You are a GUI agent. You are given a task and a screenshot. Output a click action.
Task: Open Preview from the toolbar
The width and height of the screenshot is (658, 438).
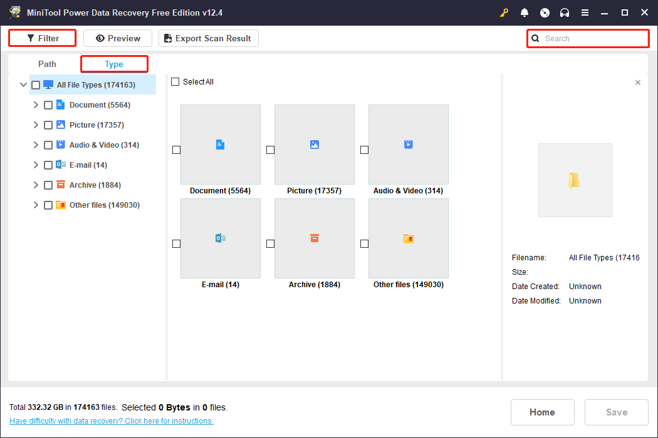[x=117, y=38]
